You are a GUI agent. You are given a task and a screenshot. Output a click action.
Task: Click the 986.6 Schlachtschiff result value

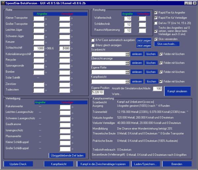pos(50,49)
